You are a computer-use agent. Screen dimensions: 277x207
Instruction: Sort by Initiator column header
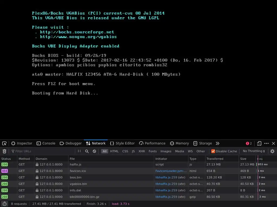pyautogui.click(x=171, y=159)
